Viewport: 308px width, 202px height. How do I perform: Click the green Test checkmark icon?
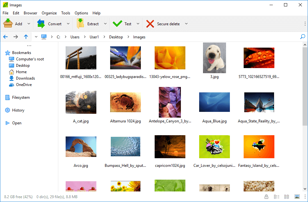point(118,24)
